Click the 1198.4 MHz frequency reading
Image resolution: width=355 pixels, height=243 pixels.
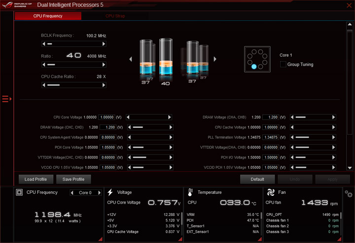(58, 214)
